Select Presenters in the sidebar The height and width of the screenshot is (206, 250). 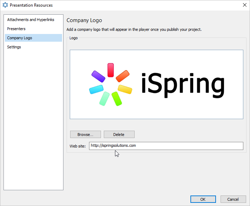click(33, 29)
